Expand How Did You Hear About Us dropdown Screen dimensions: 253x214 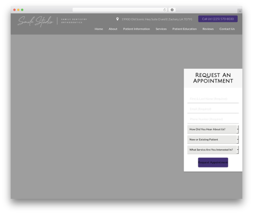coord(213,130)
